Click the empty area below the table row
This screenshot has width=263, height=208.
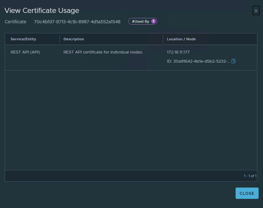pyautogui.click(x=131, y=120)
